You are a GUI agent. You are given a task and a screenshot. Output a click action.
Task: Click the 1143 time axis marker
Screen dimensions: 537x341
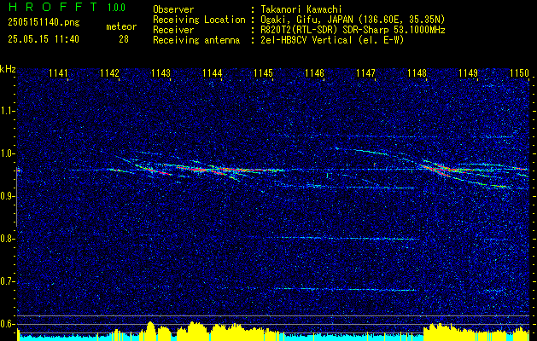click(161, 72)
